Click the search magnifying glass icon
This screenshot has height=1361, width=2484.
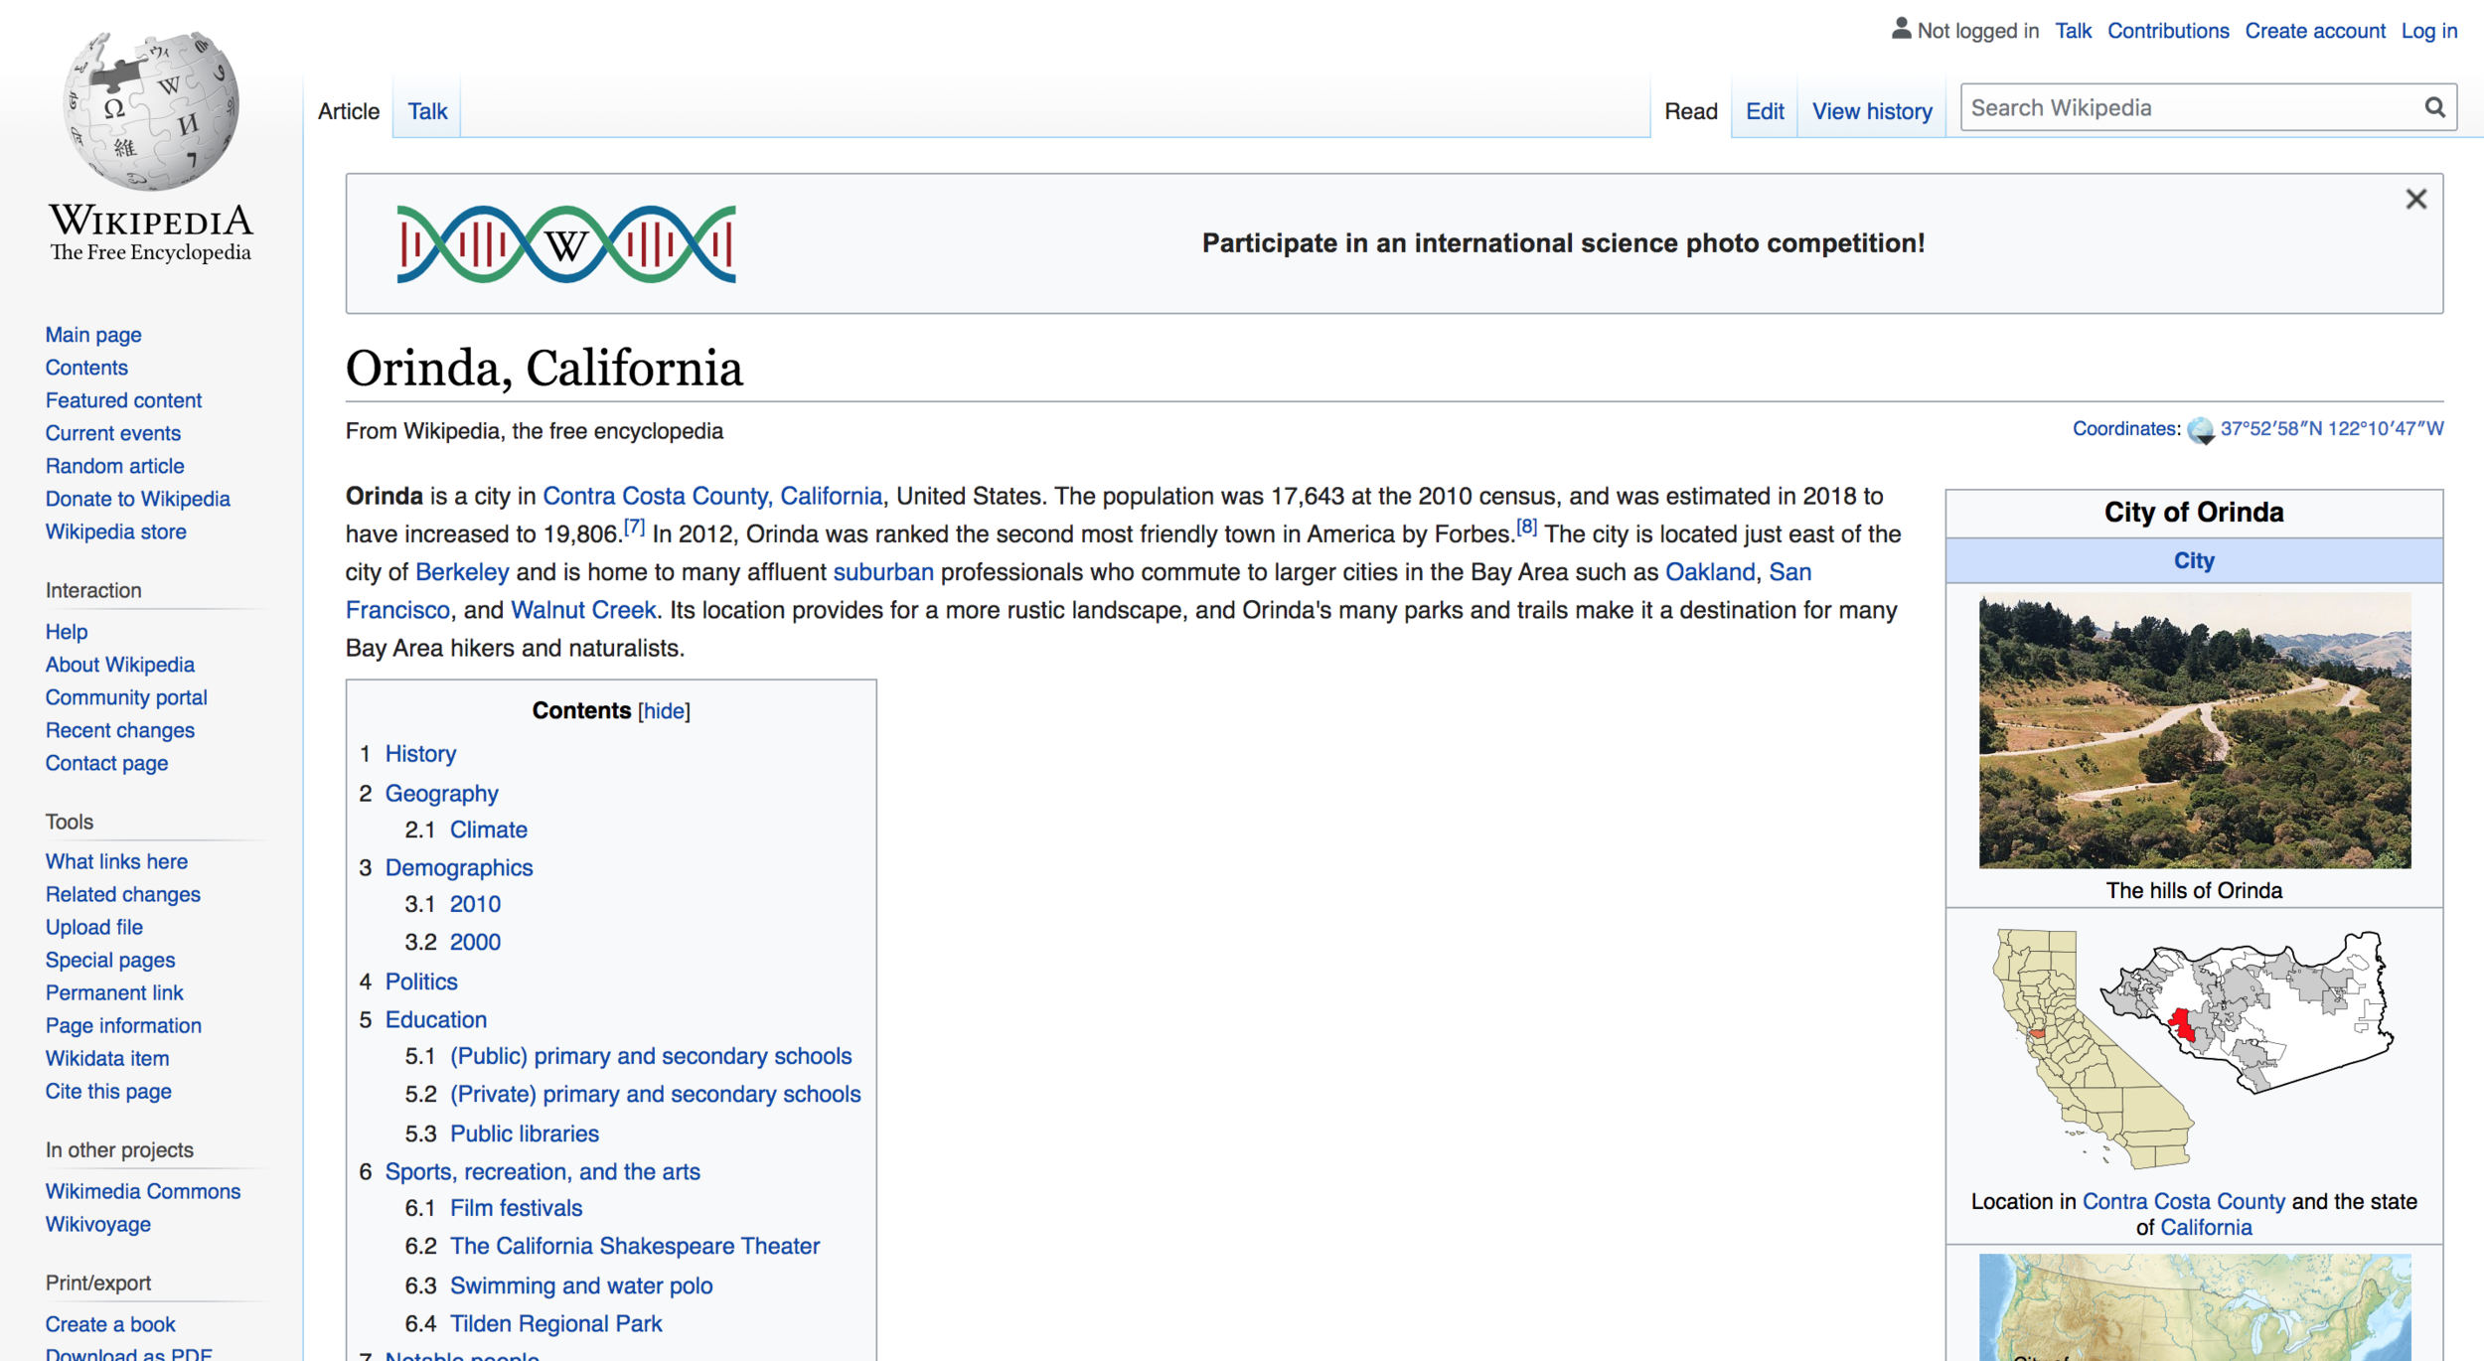(x=2433, y=107)
